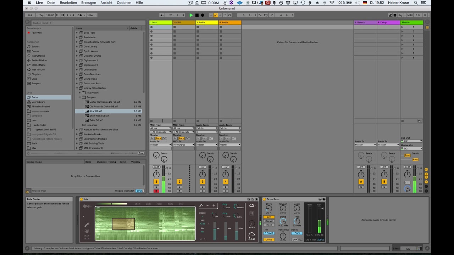Toggle the Comp button in Drum Buss

(268, 240)
